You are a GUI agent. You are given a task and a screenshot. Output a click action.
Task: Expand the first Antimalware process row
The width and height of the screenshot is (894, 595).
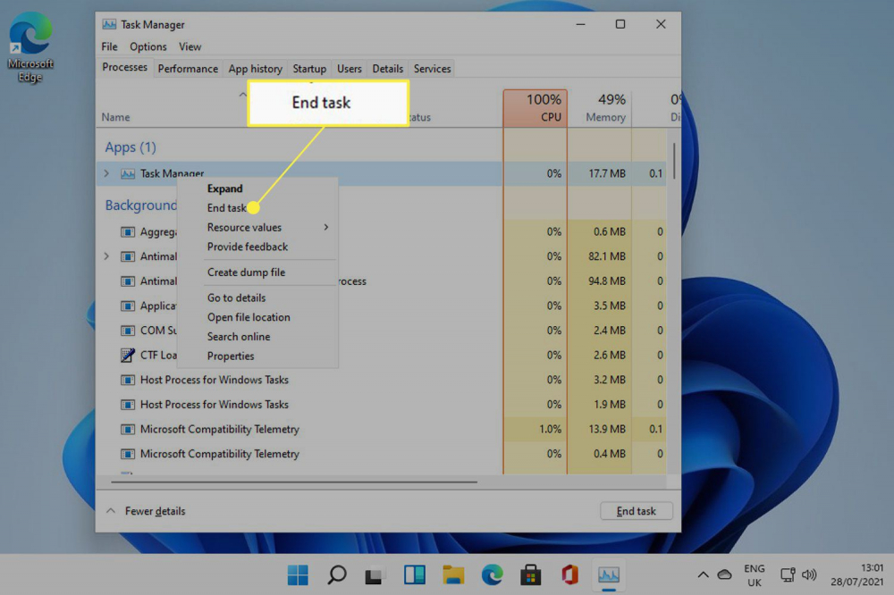coord(106,256)
